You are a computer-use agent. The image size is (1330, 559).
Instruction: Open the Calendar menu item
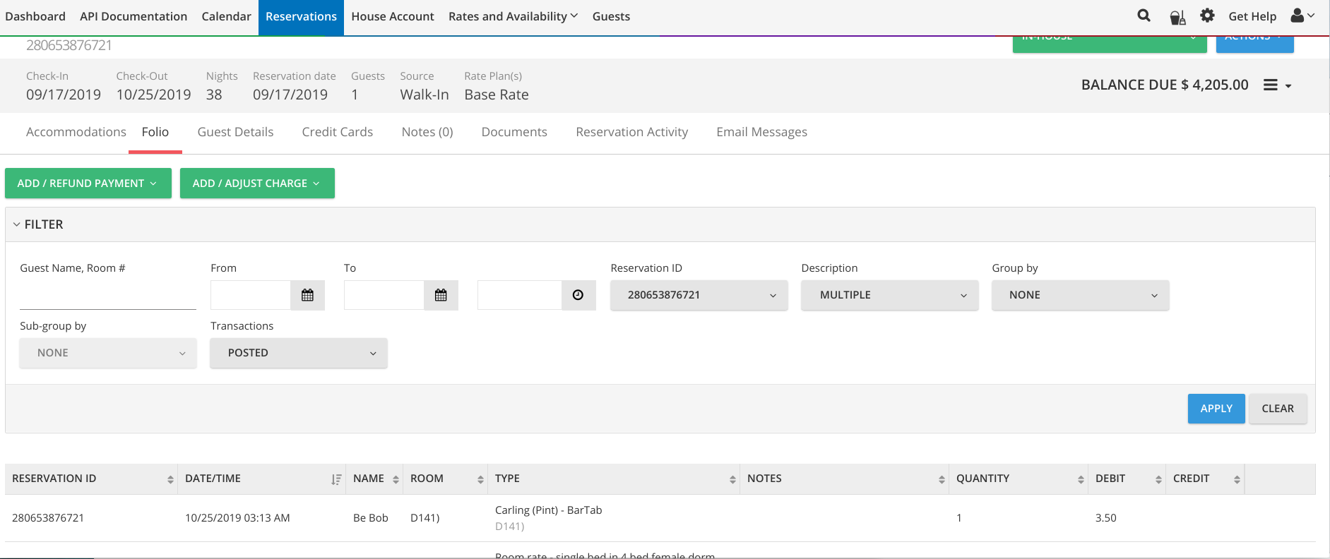pyautogui.click(x=226, y=16)
